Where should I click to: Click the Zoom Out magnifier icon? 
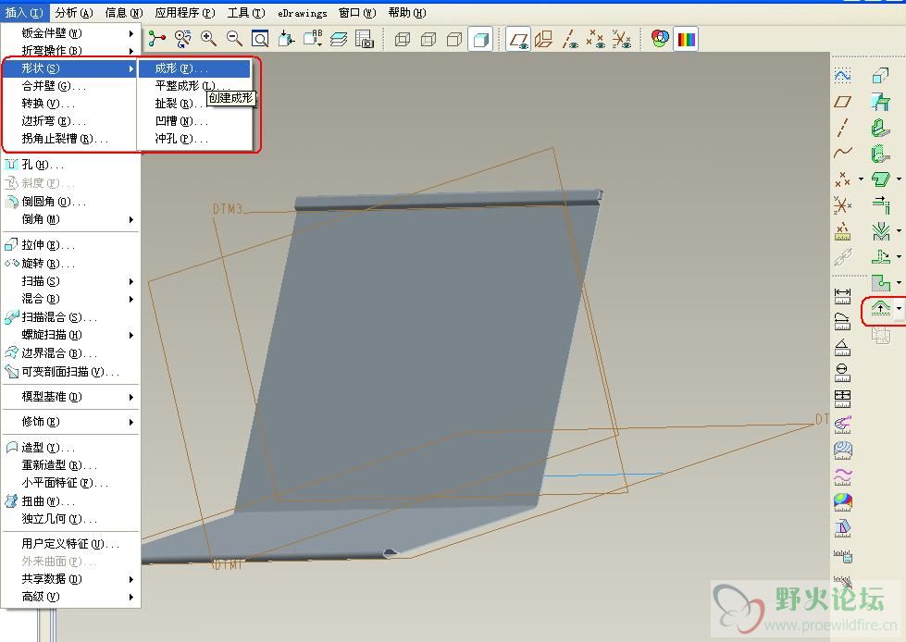[x=234, y=39]
